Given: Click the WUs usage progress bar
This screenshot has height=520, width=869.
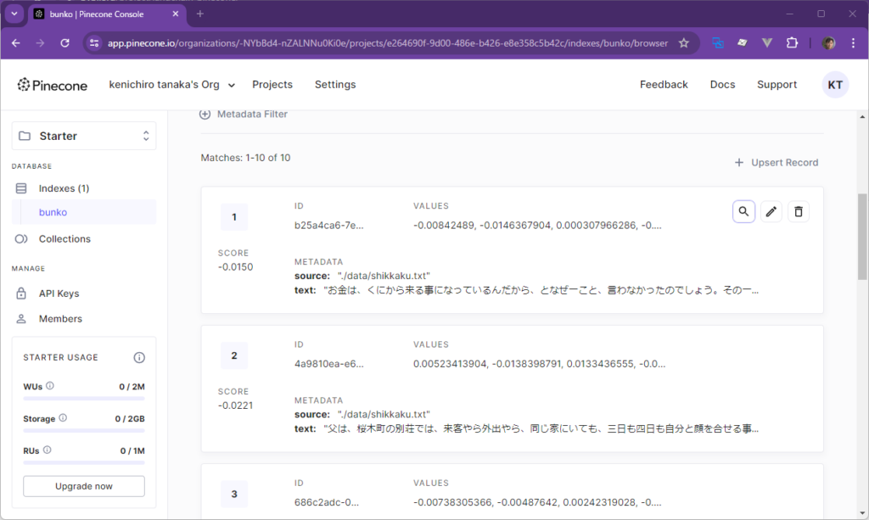Looking at the screenshot, I should [x=84, y=398].
